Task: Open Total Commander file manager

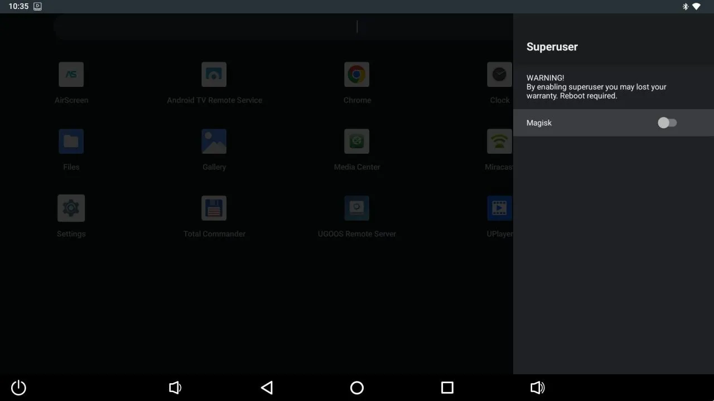Action: [x=214, y=208]
